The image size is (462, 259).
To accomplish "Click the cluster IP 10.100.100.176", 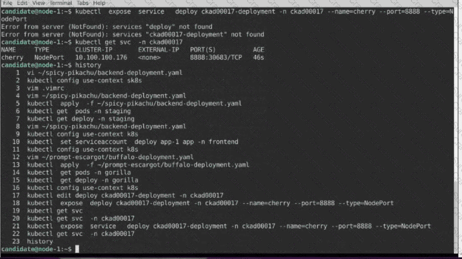I will [101, 57].
